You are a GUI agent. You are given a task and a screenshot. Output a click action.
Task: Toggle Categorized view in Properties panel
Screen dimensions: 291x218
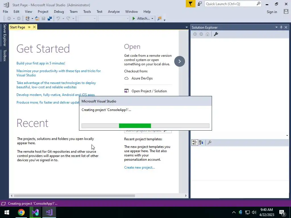pyautogui.click(x=195, y=142)
